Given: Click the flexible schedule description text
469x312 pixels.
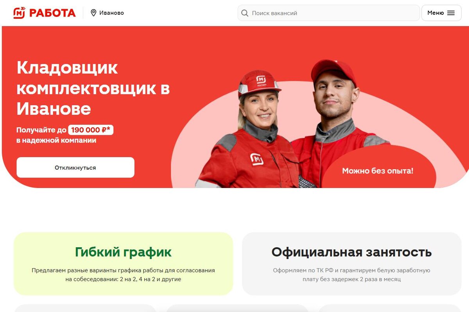Looking at the screenshot, I should 123,275.
